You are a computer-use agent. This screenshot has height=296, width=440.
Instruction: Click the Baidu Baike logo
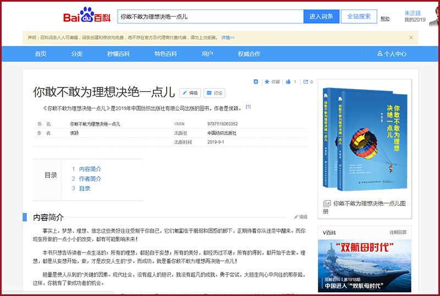point(86,17)
